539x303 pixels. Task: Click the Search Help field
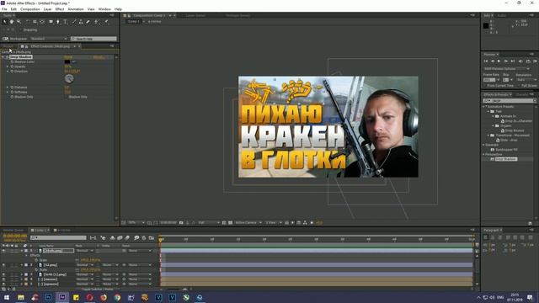[93, 39]
